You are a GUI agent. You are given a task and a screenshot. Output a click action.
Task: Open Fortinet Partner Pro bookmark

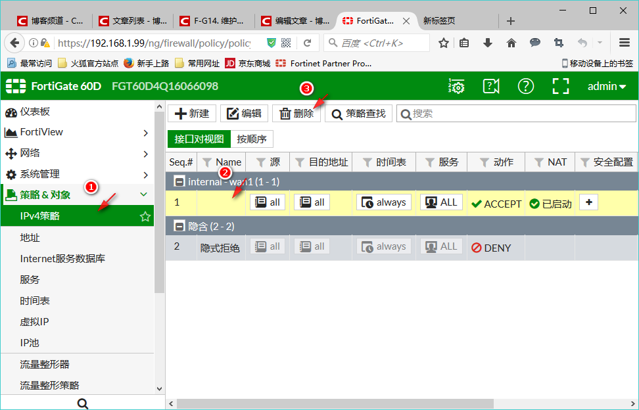323,63
